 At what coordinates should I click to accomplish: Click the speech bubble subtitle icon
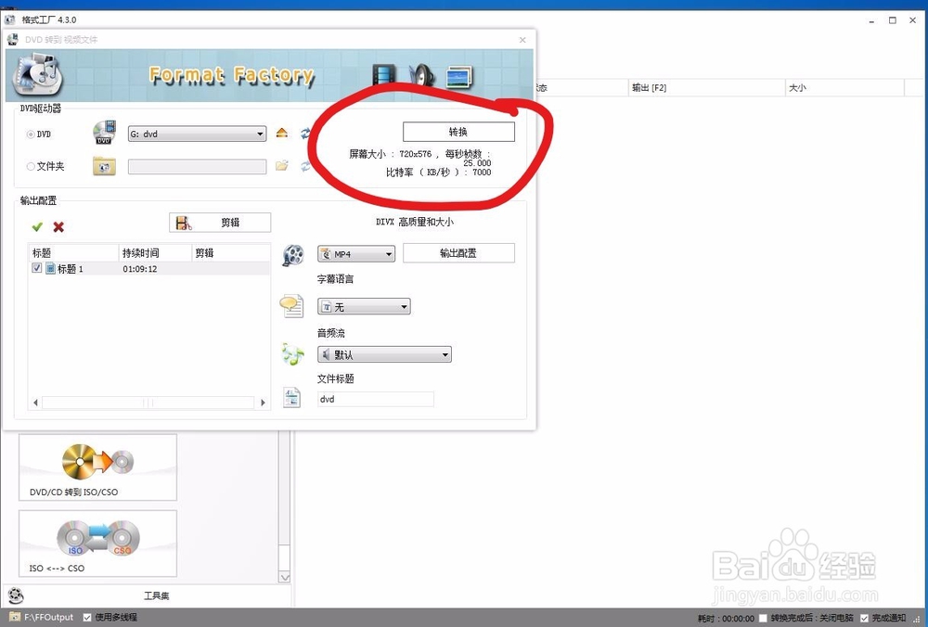pyautogui.click(x=291, y=306)
